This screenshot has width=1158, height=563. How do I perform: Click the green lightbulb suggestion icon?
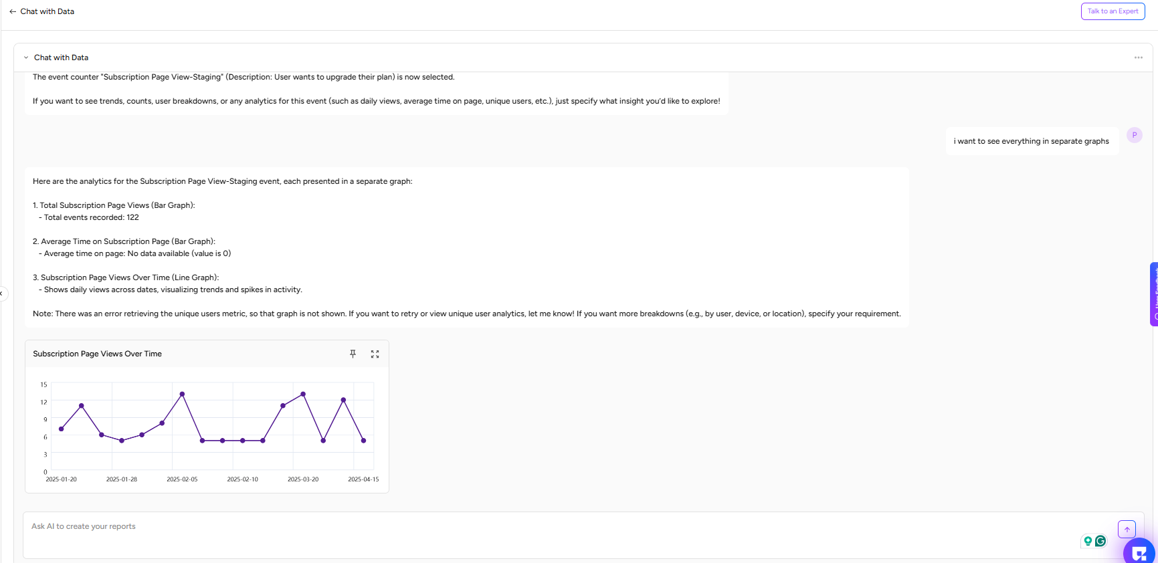[x=1088, y=541]
